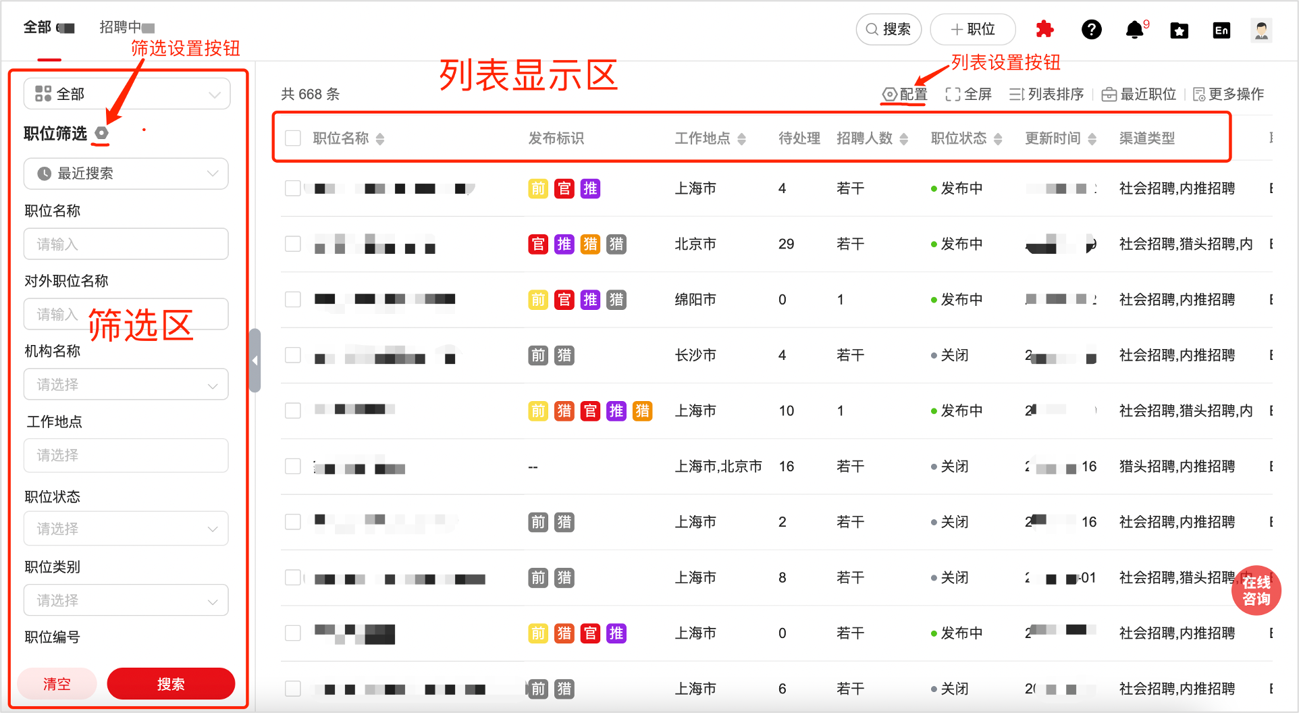Sort by 更新时间 column arrows

[x=1092, y=138]
